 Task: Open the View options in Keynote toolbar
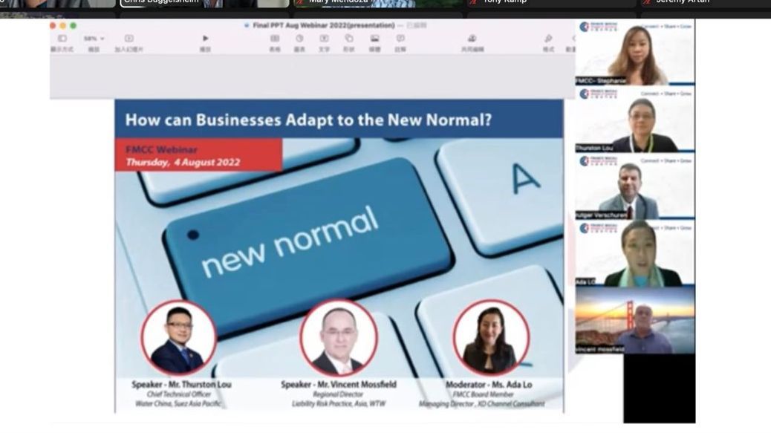tap(62, 39)
